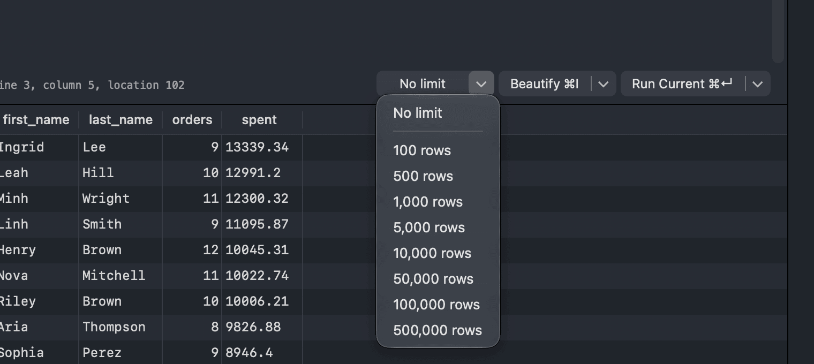Select the last name Lee cell
Viewport: 814px width, 364px height.
120,147
